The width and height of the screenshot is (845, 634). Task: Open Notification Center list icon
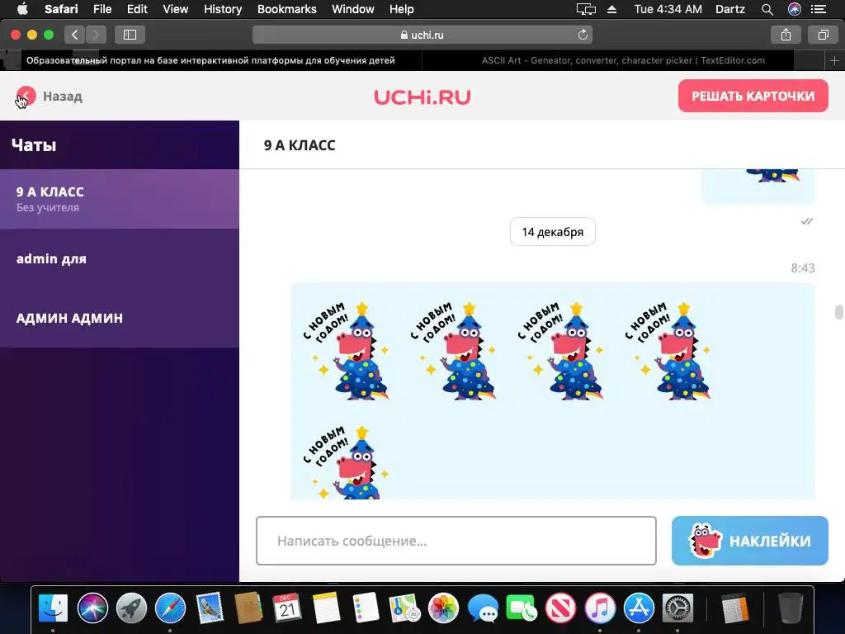coord(819,9)
